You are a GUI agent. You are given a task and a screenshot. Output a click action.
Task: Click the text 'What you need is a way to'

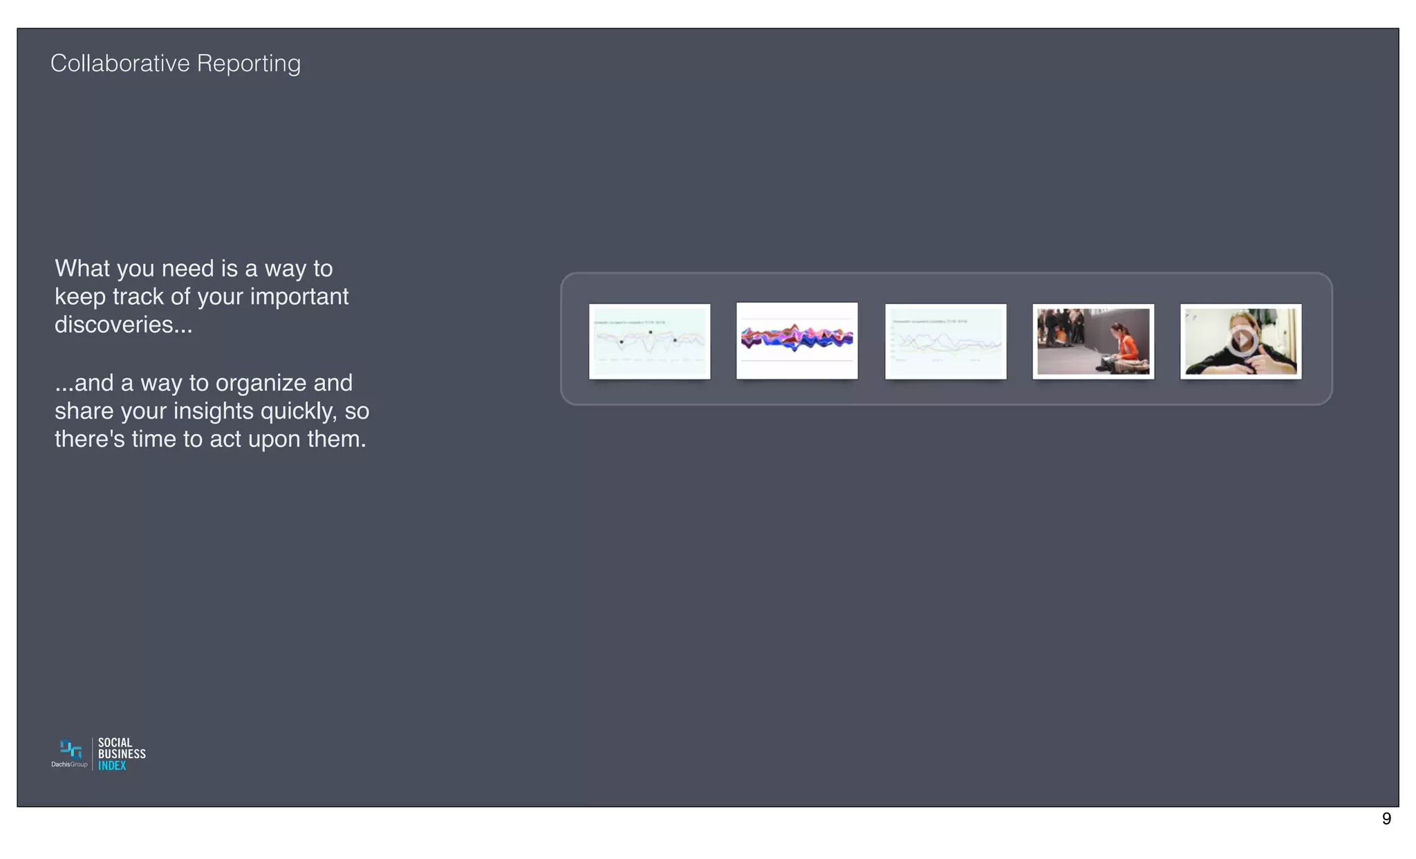tap(194, 268)
